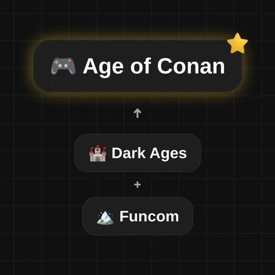275x275 pixels.
Task: Click the castle emoji beside Dark Ages
Action: point(97,153)
